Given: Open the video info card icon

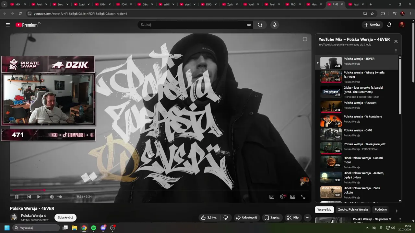Looking at the screenshot, I should click(x=305, y=39).
